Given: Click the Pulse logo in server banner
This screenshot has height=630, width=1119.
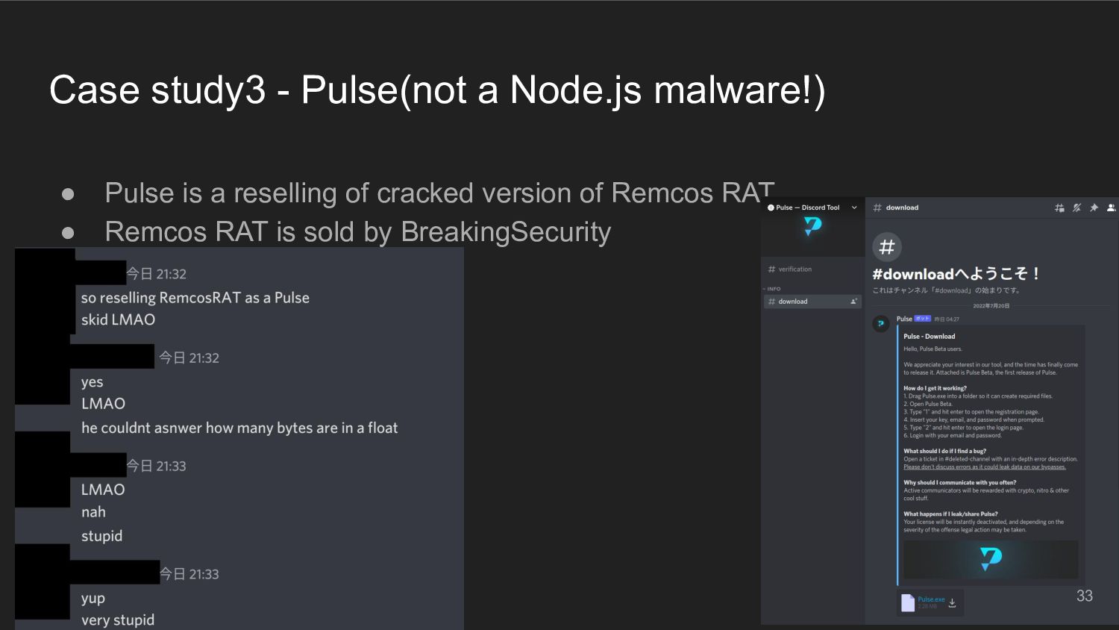Looking at the screenshot, I should [x=813, y=227].
